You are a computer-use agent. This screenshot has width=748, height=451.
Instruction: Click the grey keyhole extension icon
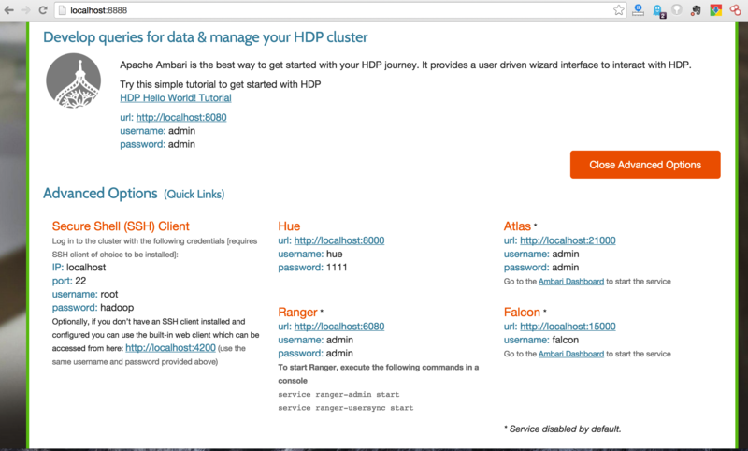pyautogui.click(x=676, y=10)
